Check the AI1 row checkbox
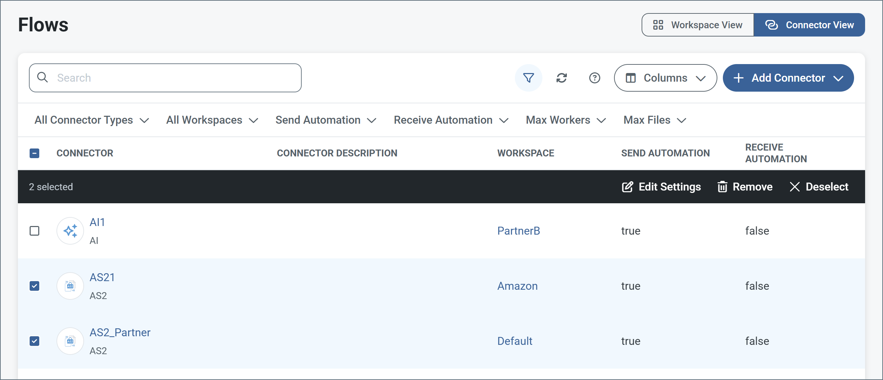883x380 pixels. [x=34, y=231]
